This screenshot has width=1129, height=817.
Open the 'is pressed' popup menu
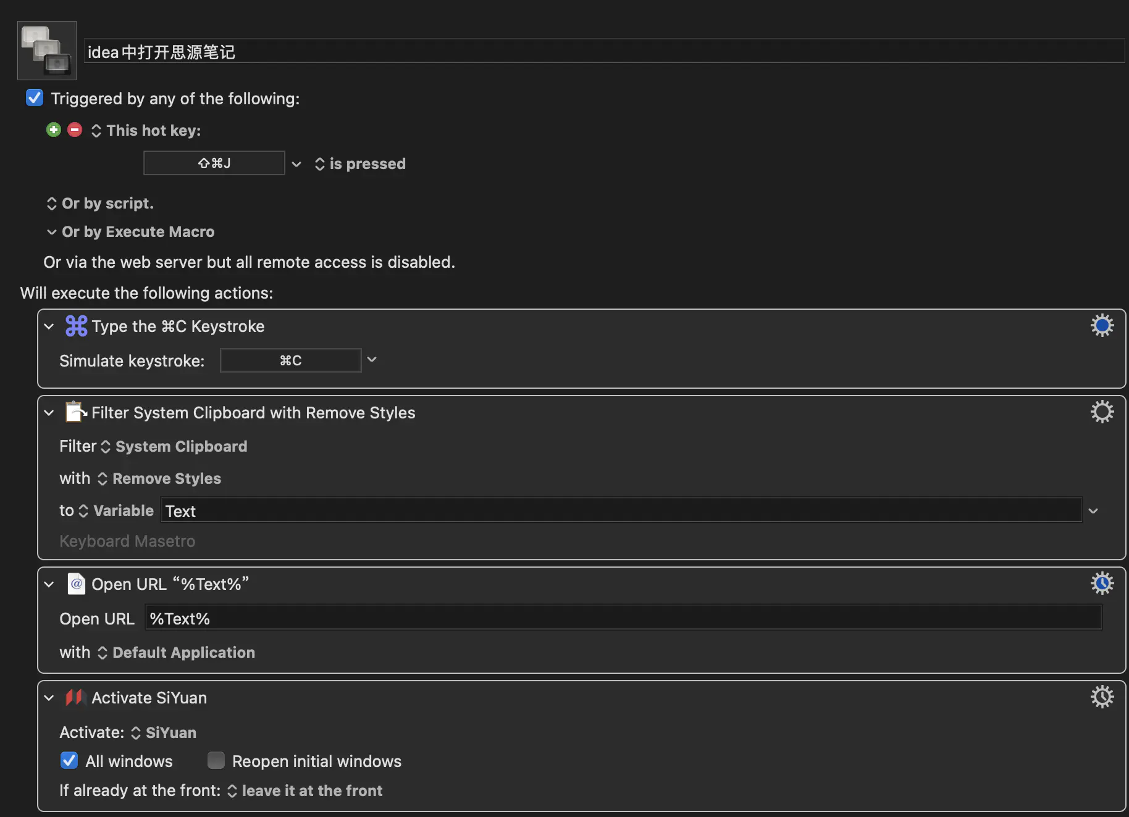point(361,164)
